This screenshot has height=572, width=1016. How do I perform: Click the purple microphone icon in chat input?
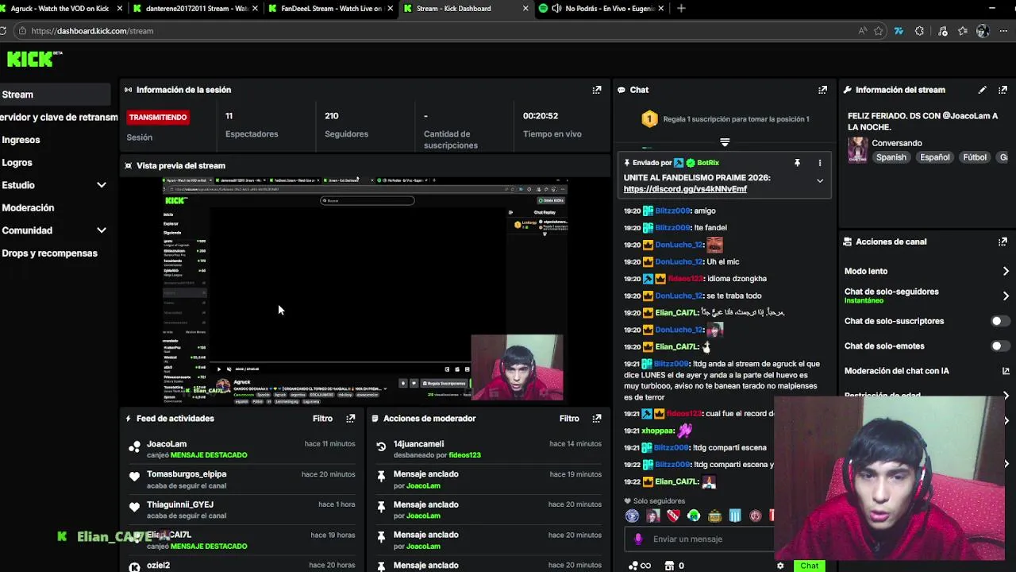tap(638, 539)
